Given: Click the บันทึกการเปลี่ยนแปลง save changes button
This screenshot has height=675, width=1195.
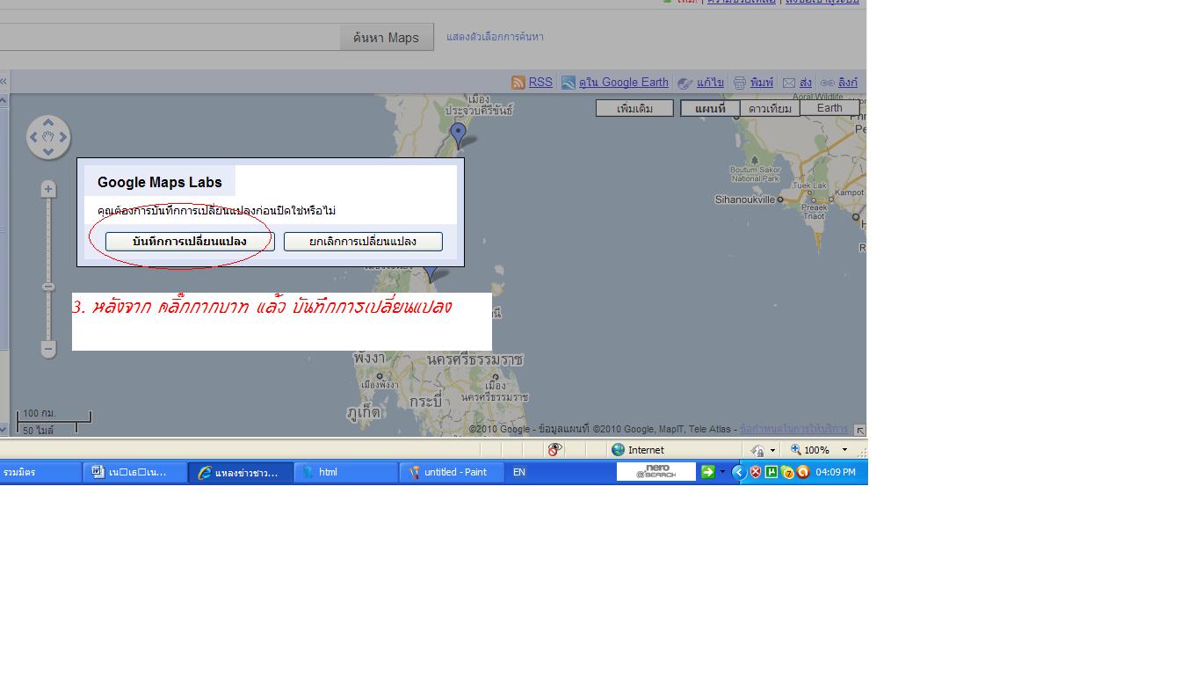Looking at the screenshot, I should [190, 242].
